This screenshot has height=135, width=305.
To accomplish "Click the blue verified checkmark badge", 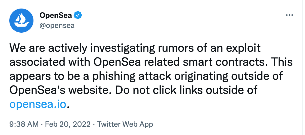I will (x=78, y=16).
